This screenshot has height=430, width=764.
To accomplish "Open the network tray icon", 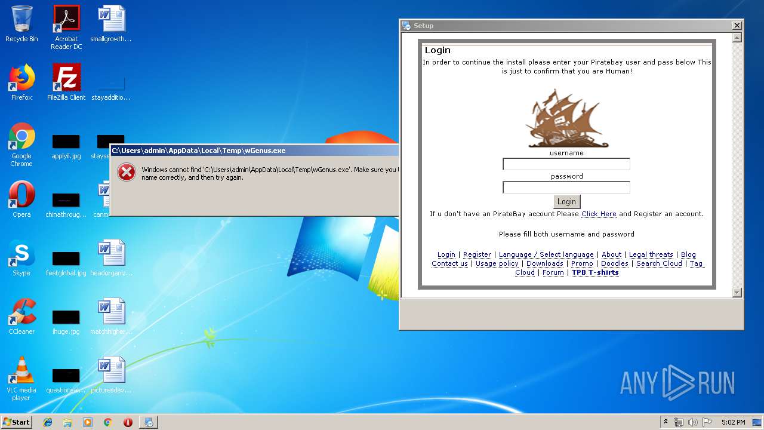I will point(679,422).
